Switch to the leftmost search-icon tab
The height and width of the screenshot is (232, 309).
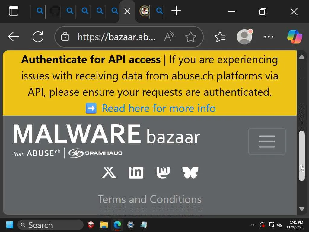point(40,11)
